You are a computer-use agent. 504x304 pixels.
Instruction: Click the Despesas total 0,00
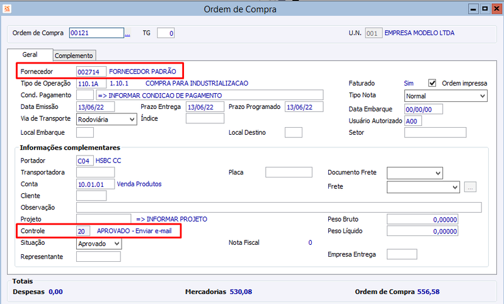tap(55, 292)
